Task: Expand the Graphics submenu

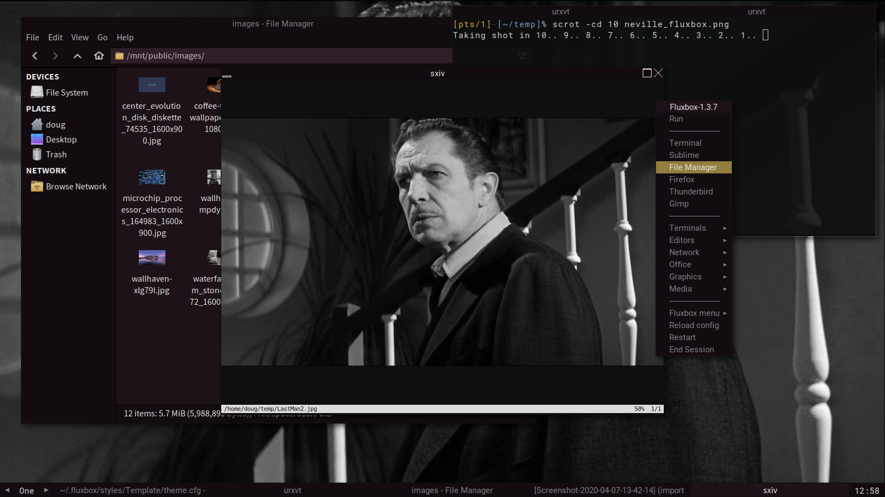Action: tap(694, 277)
